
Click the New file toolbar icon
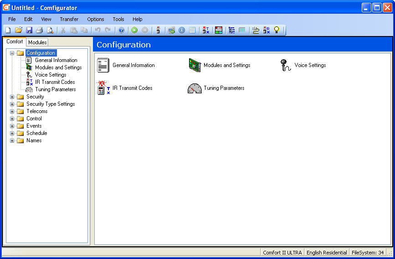click(8, 30)
